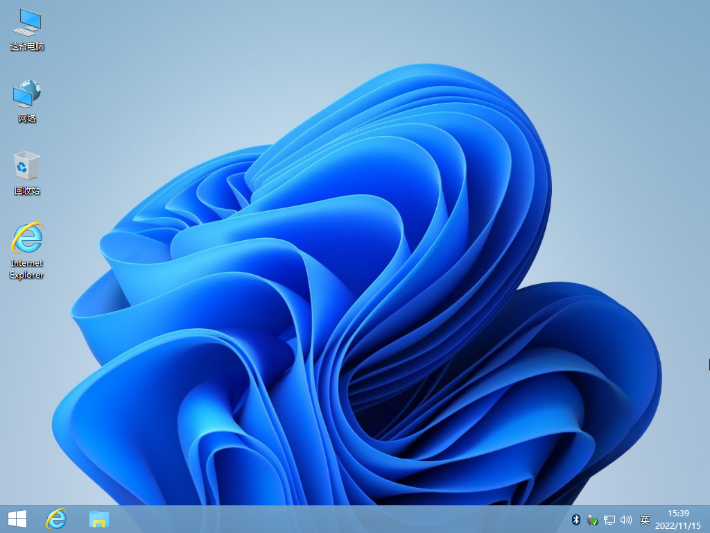
Task: Launch Internet Explorer from the taskbar
Action: pos(57,519)
